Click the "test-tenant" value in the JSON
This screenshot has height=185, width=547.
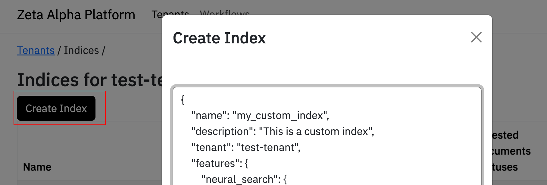tap(268, 147)
